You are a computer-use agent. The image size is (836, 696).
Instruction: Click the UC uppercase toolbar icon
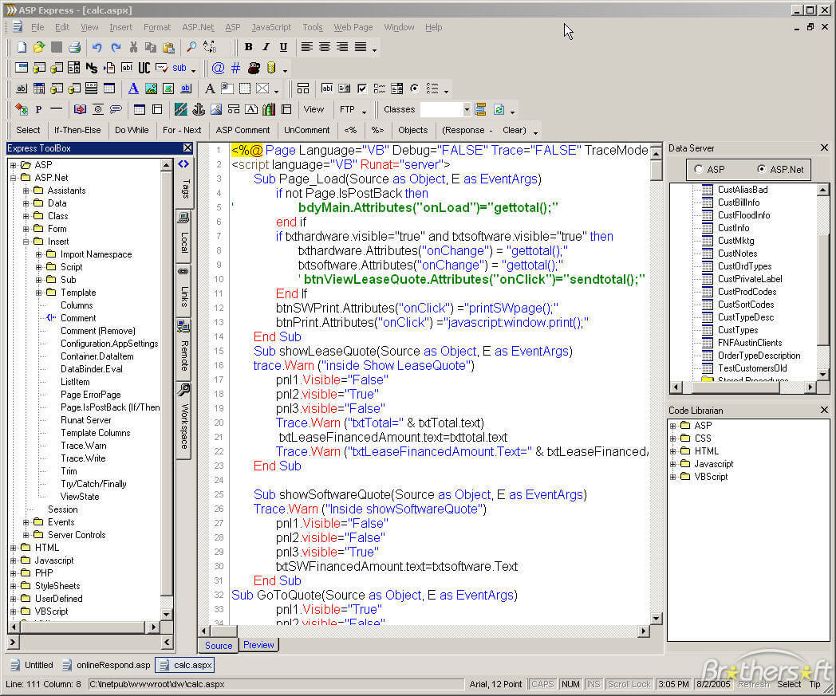[x=144, y=68]
